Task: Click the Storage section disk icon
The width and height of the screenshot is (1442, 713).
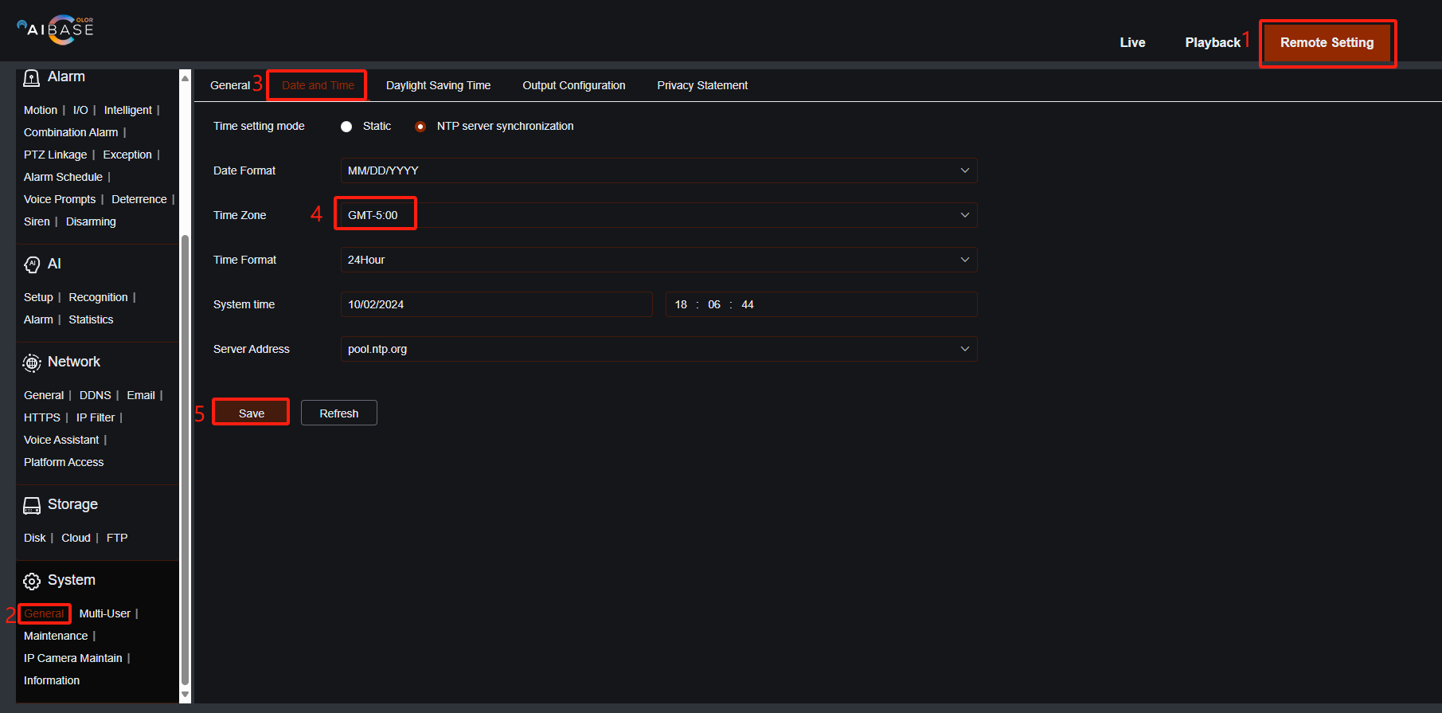Action: [32, 505]
